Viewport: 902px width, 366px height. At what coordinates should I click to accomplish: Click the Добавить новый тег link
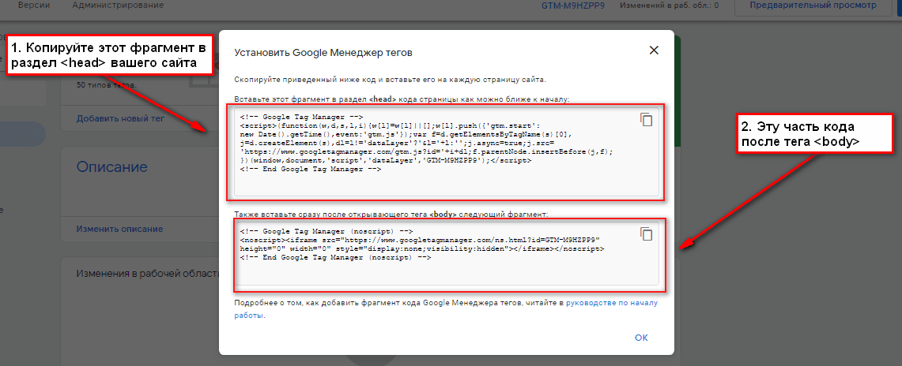click(x=120, y=119)
